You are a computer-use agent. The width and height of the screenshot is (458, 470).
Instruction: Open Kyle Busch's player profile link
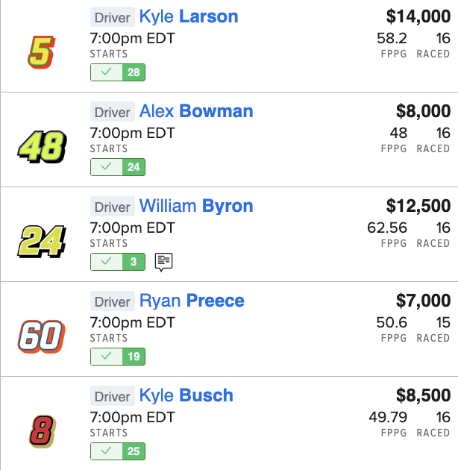click(186, 395)
